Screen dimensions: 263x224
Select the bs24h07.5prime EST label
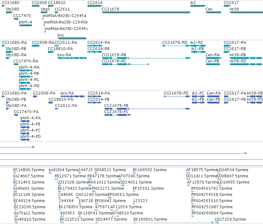[x=28, y=176]
